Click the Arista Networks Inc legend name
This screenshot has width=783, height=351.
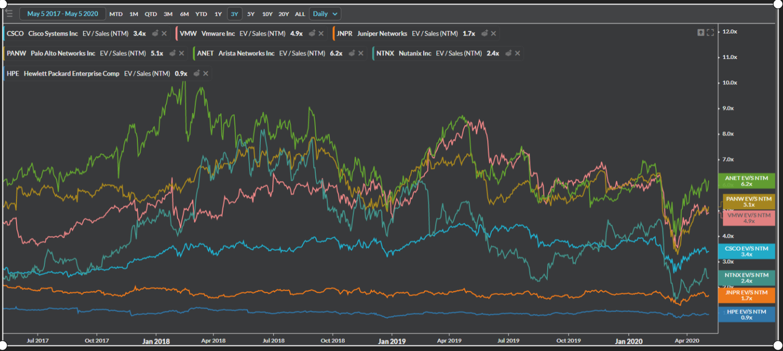point(246,53)
